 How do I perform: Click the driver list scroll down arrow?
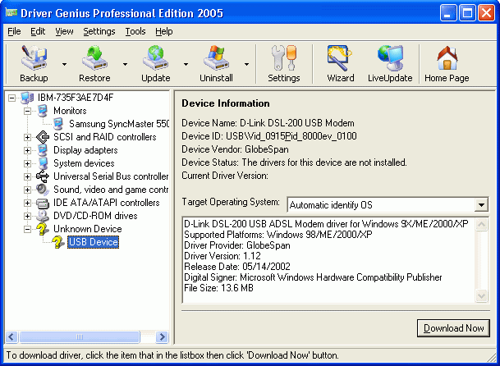click(481, 296)
